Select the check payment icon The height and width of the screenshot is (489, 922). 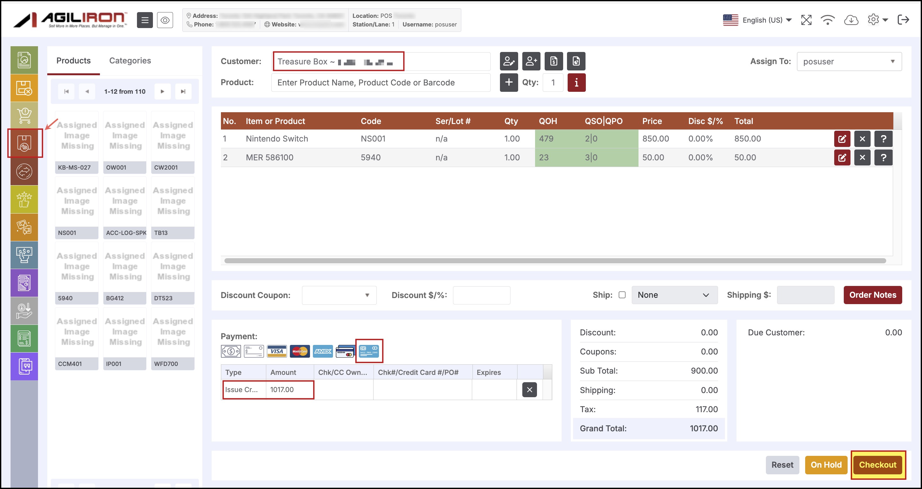click(x=254, y=351)
